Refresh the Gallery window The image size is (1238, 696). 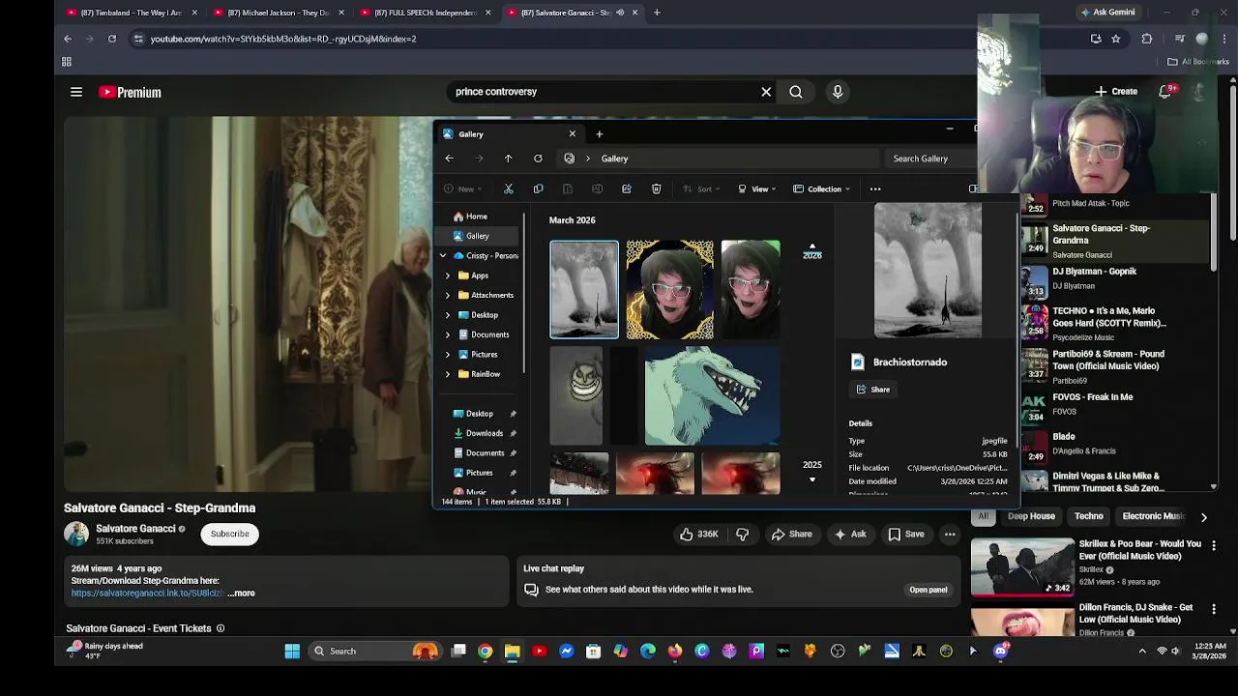coord(538,159)
